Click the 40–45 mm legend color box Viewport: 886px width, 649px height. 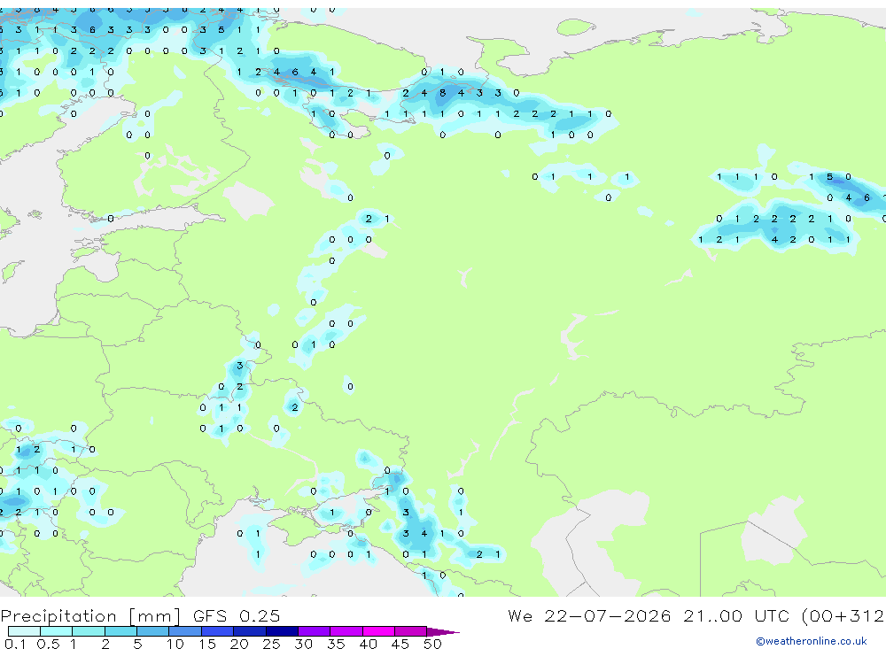(x=378, y=631)
